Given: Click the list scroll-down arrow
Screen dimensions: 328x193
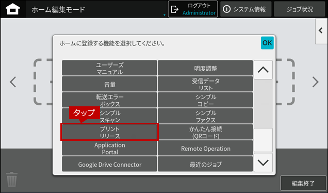Looking at the screenshot, I should [x=263, y=163].
